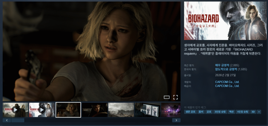This screenshot has height=126, width=268.
Task: Play the RESIDENT EVIL trailer thumbnail
Action: coord(42,110)
